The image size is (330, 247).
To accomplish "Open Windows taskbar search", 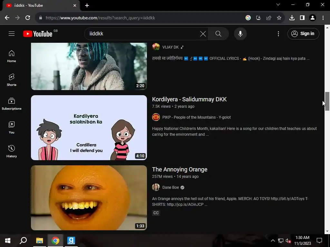I will click(23, 241).
